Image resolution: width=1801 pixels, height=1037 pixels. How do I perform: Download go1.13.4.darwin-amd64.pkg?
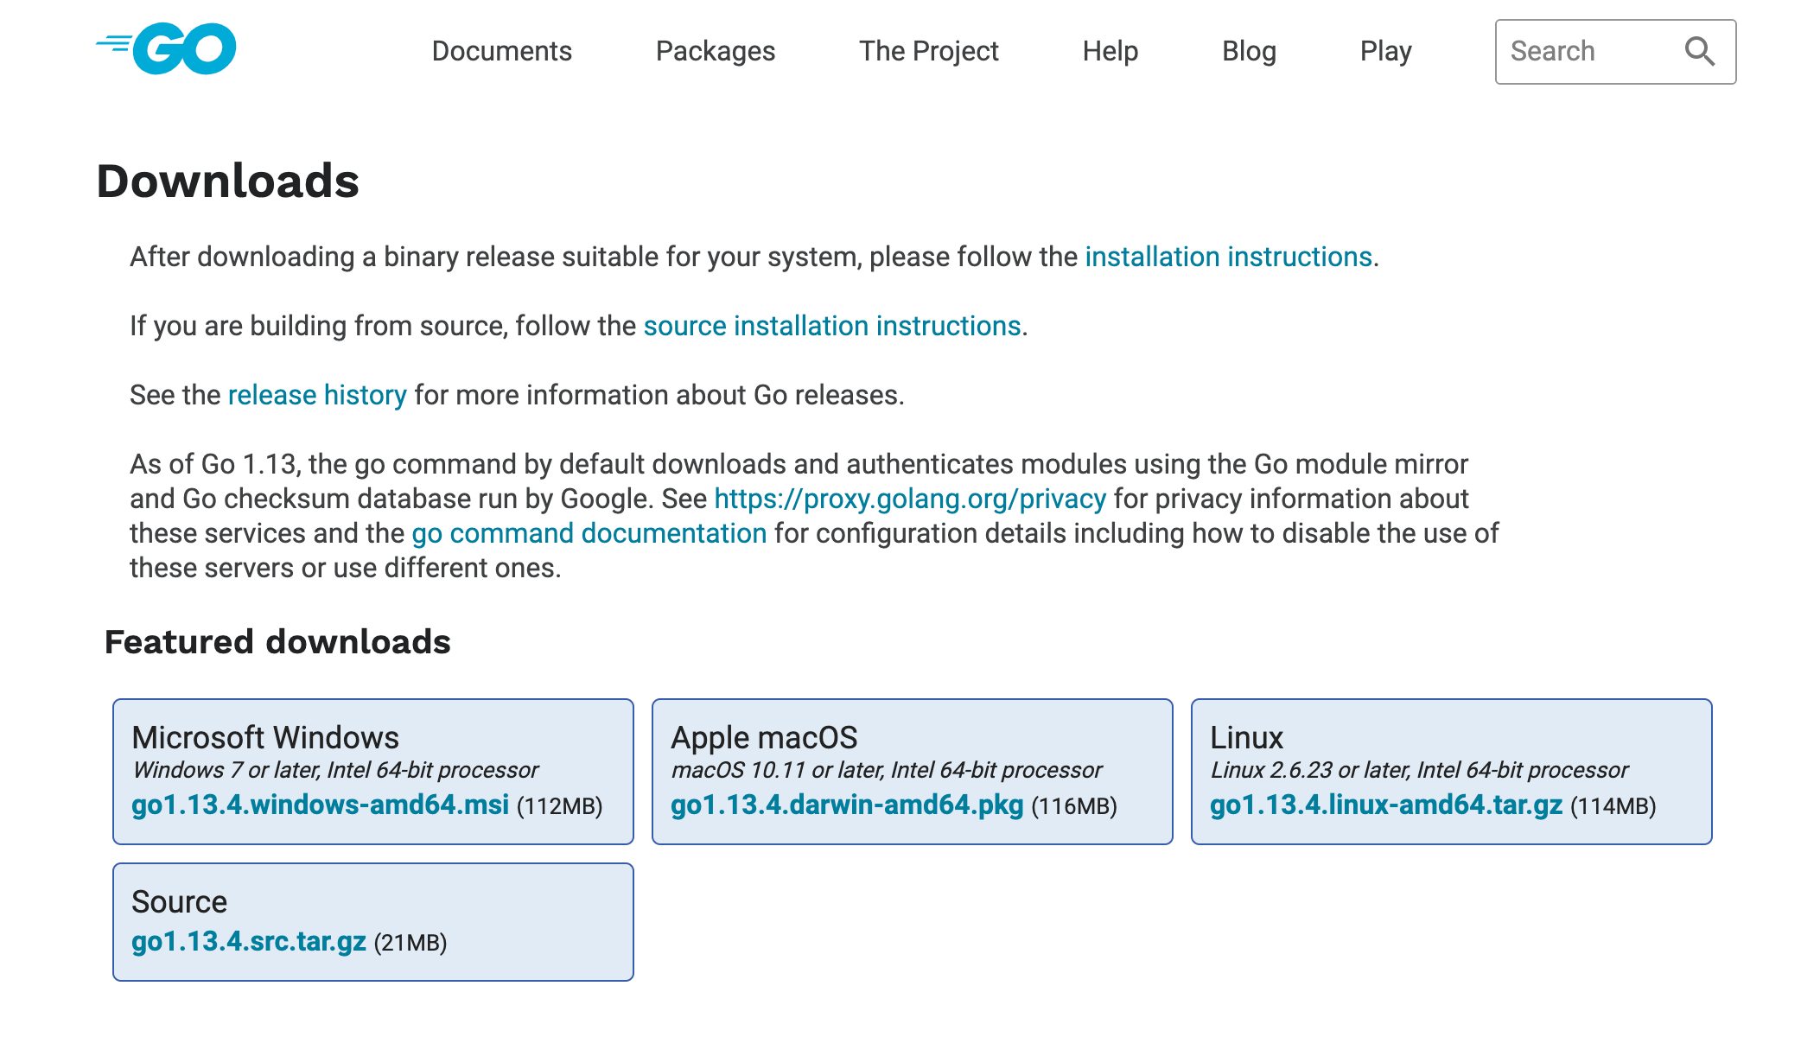847,805
